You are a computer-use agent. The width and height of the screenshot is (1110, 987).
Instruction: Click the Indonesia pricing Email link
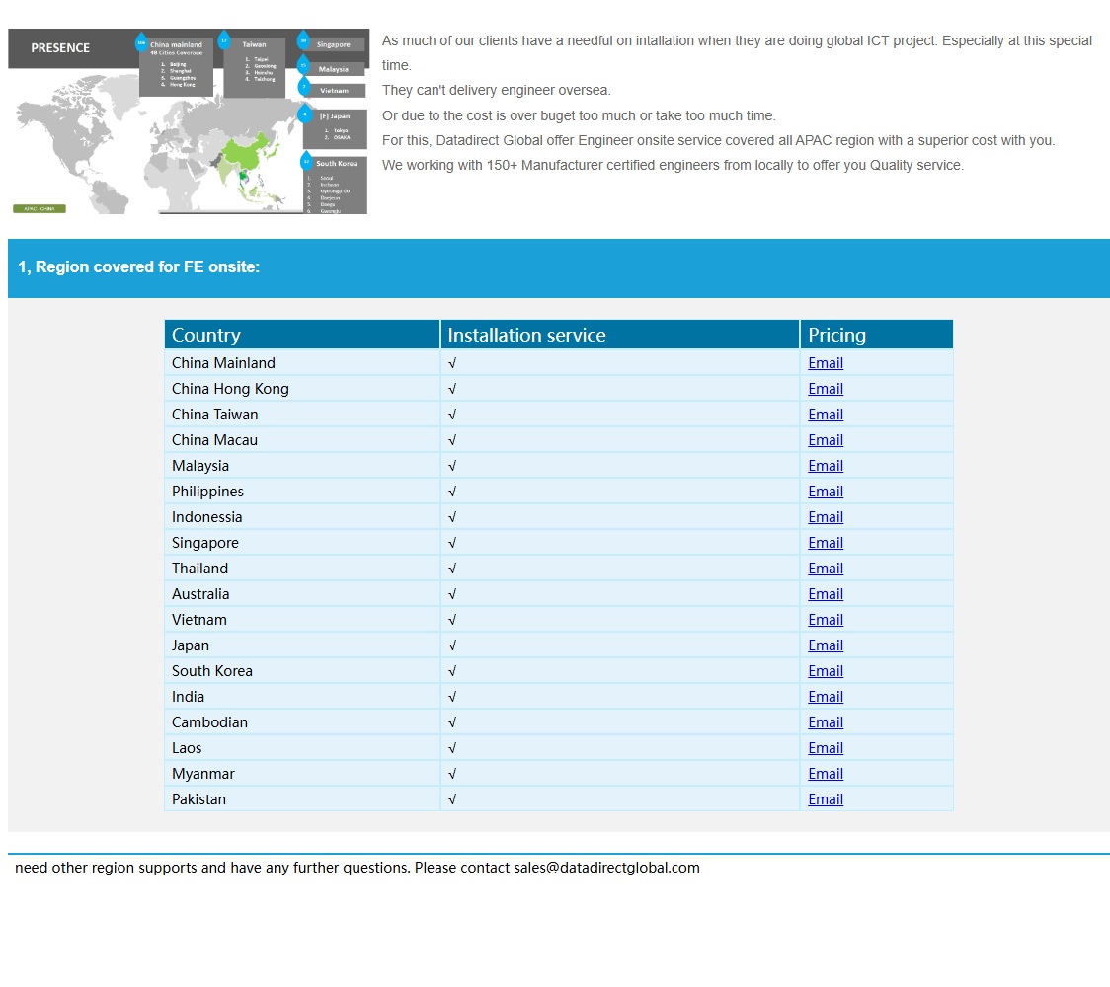(x=826, y=516)
